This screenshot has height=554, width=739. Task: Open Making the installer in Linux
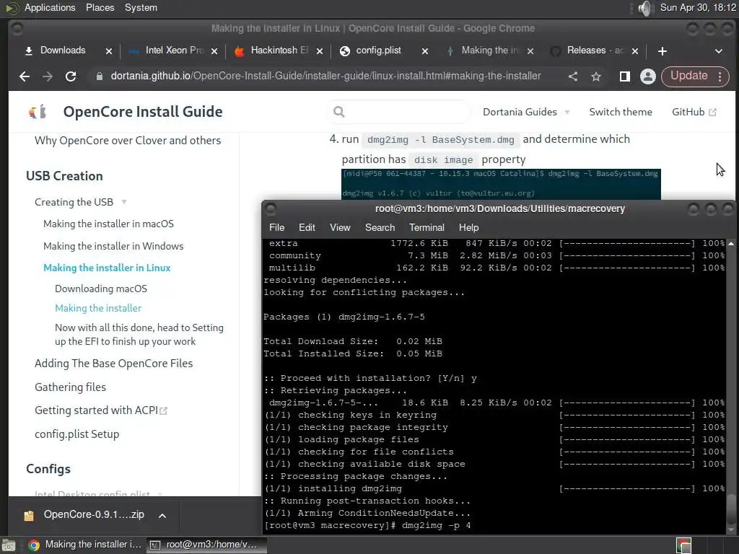coord(107,268)
